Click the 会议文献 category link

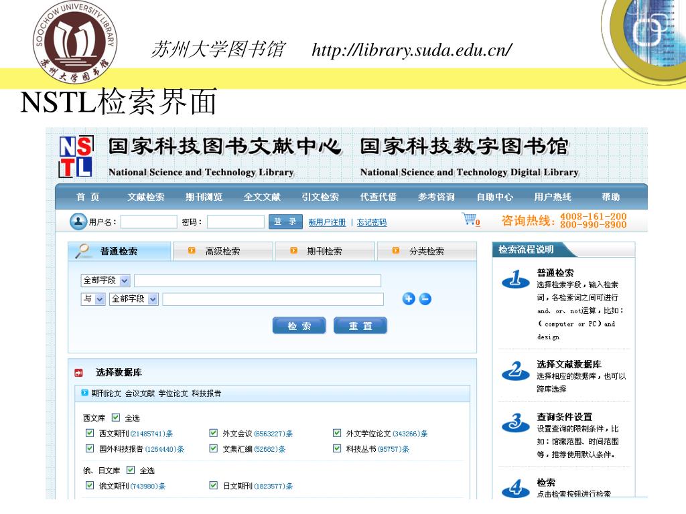point(140,394)
